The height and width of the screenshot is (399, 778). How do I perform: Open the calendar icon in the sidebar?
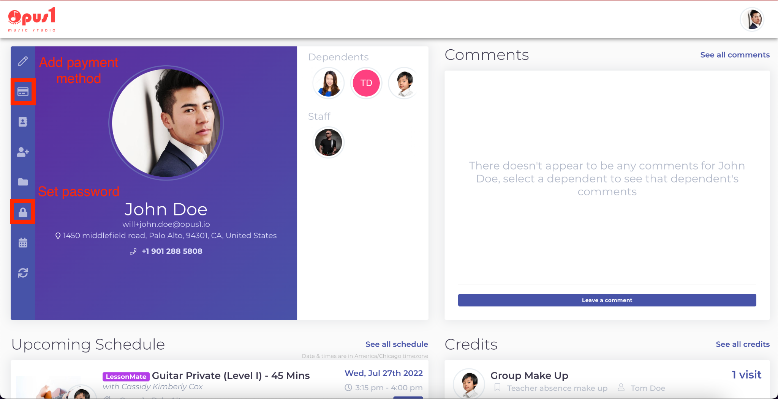pyautogui.click(x=23, y=242)
